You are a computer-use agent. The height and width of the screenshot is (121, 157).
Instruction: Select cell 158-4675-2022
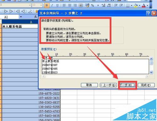(x=31, y=93)
